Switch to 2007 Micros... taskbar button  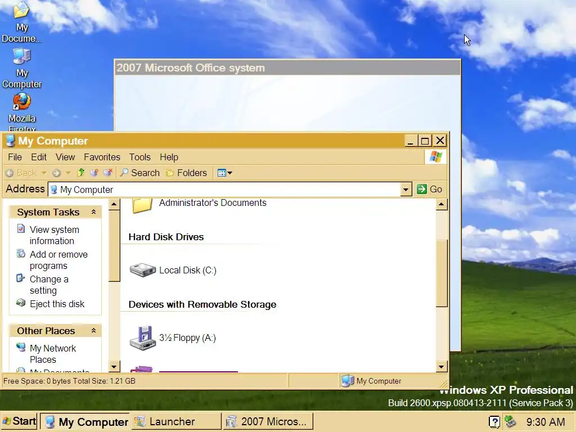(x=268, y=421)
